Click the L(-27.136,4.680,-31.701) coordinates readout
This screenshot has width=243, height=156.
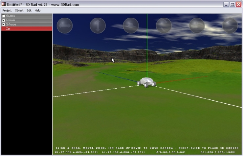(123, 152)
